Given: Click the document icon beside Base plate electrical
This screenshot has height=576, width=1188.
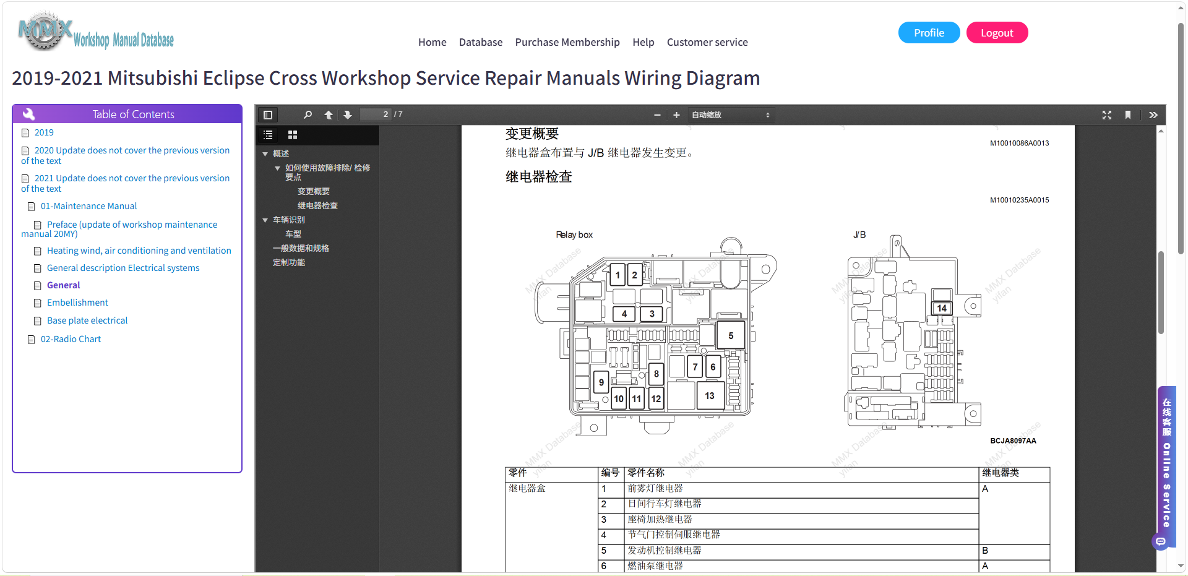Looking at the screenshot, I should (x=38, y=321).
